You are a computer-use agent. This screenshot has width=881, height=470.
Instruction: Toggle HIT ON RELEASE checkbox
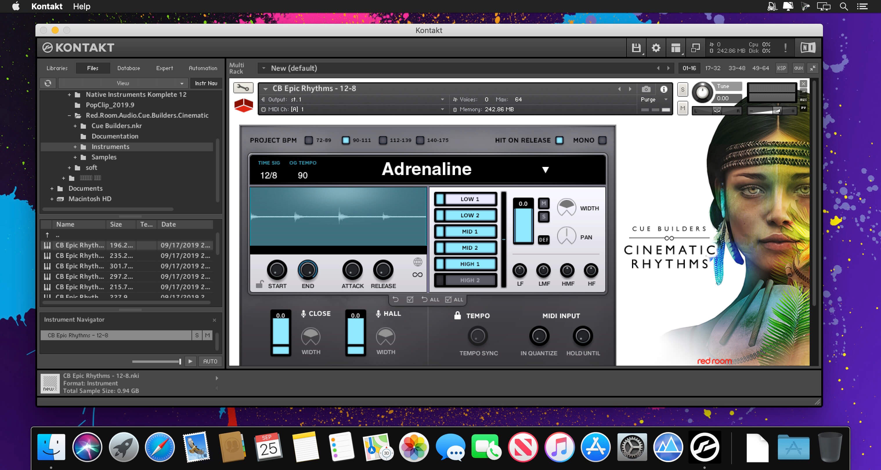tap(559, 140)
